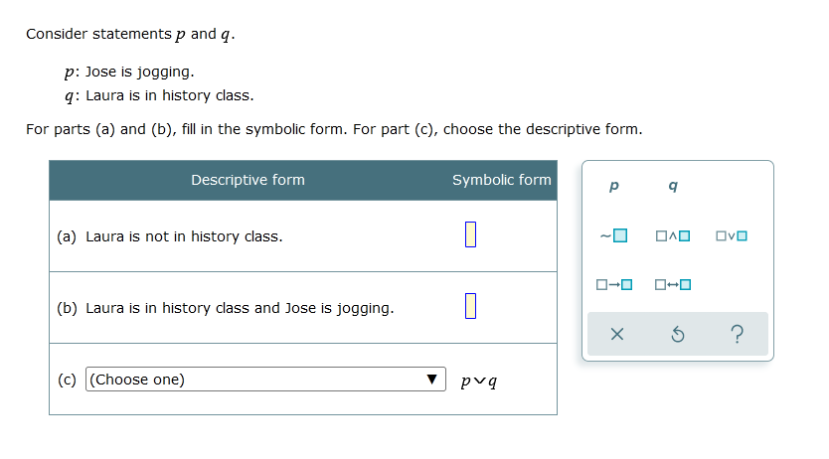Insert the negation (~) operator
Viewport: 829px width, 459px height.
[x=613, y=236]
